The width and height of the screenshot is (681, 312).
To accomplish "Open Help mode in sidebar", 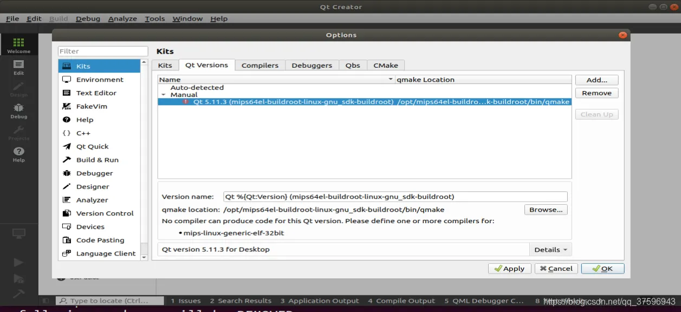I will [19, 154].
